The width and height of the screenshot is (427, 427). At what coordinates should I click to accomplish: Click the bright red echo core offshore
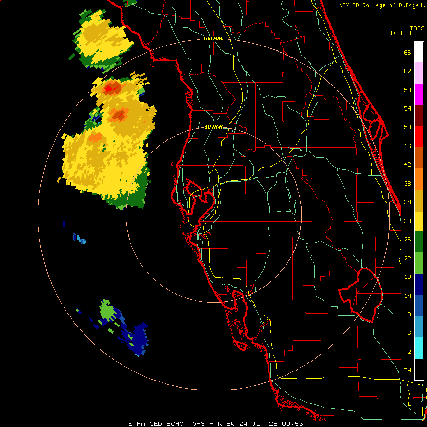pos(109,89)
